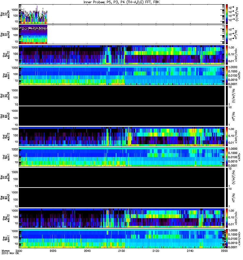Click the black the fff 64 scm3 panel
The height and width of the screenshot is (260, 243).
click(x=121, y=198)
